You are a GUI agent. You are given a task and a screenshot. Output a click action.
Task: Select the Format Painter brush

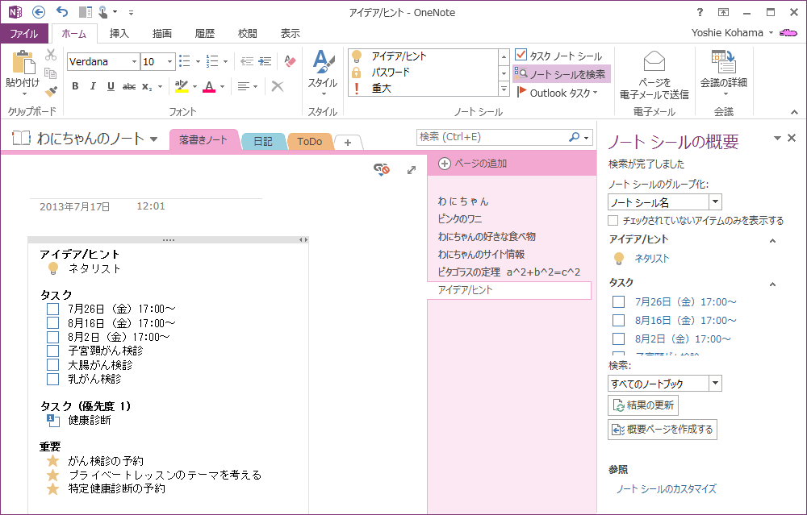click(x=51, y=92)
